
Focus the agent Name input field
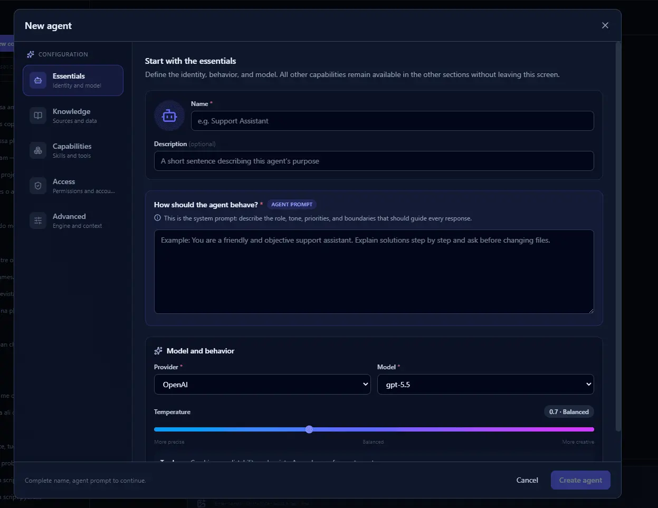pyautogui.click(x=392, y=121)
